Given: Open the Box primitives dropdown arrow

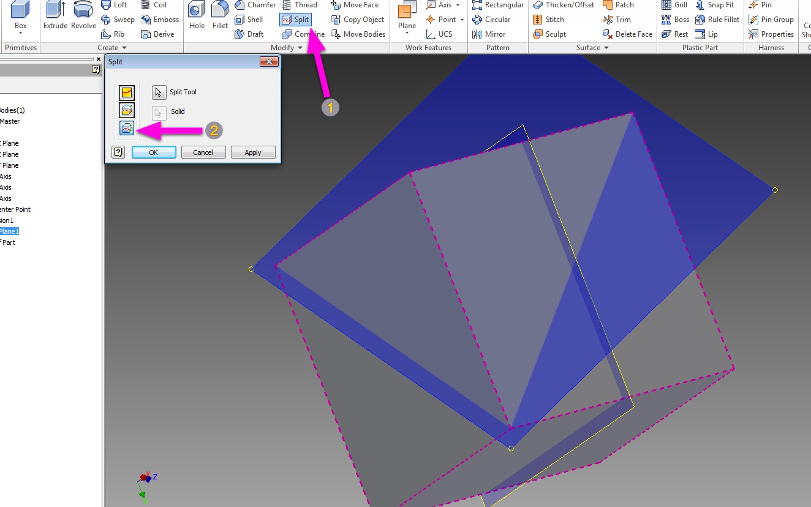Looking at the screenshot, I should click(x=20, y=33).
